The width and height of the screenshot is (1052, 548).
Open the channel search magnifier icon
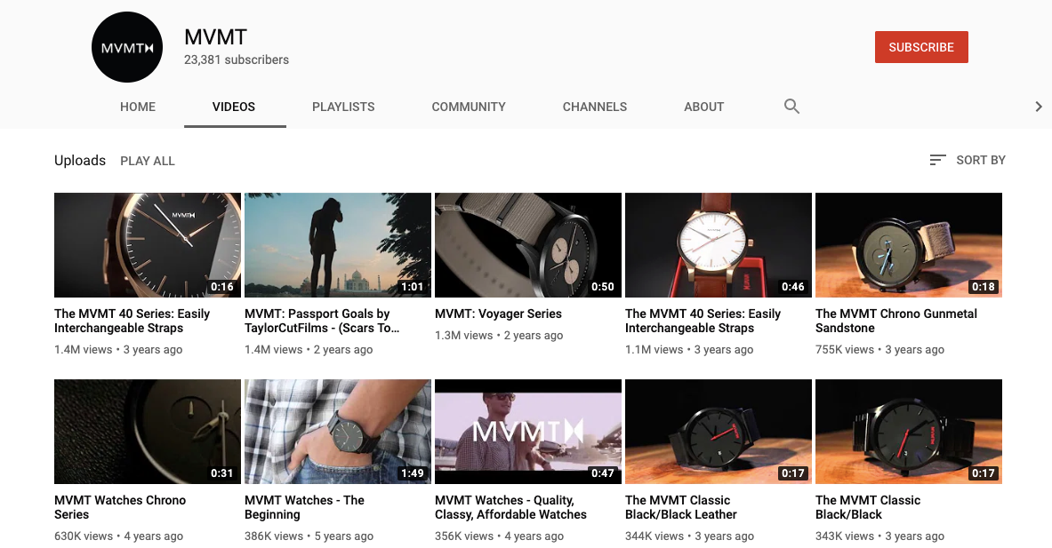[x=791, y=107]
